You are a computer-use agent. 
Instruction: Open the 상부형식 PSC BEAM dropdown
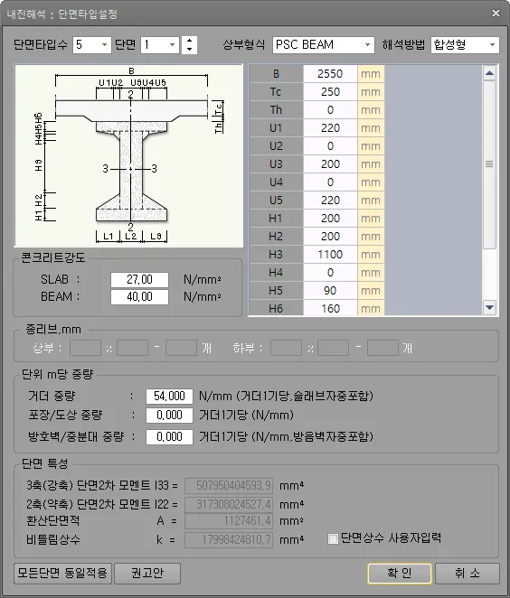pyautogui.click(x=323, y=45)
